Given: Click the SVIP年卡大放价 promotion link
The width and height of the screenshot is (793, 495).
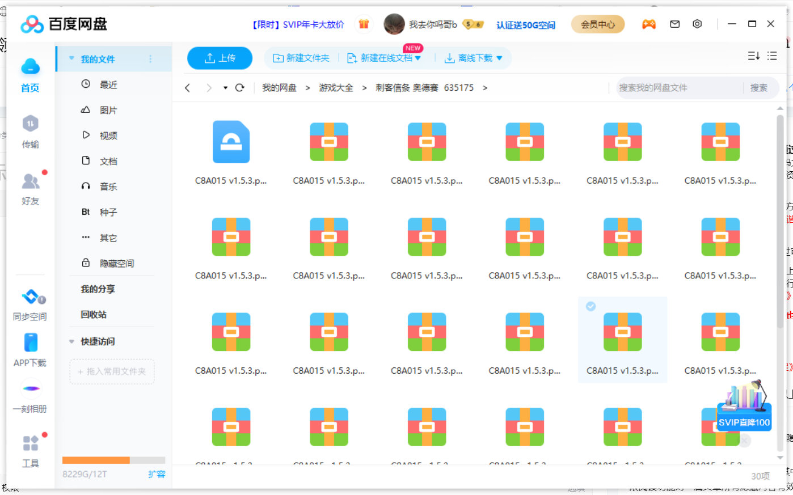Looking at the screenshot, I should tap(298, 24).
